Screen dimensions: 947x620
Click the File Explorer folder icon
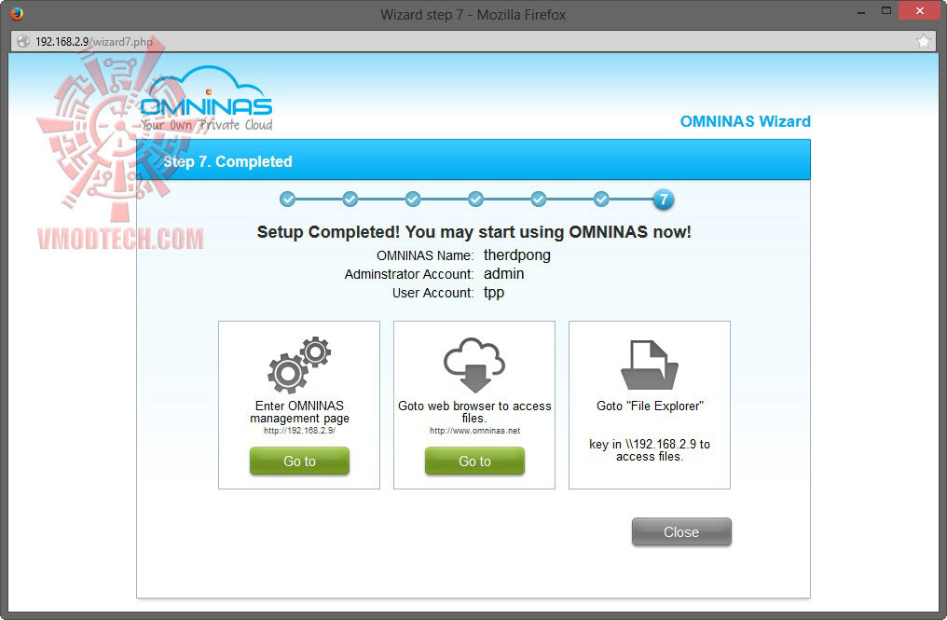650,365
